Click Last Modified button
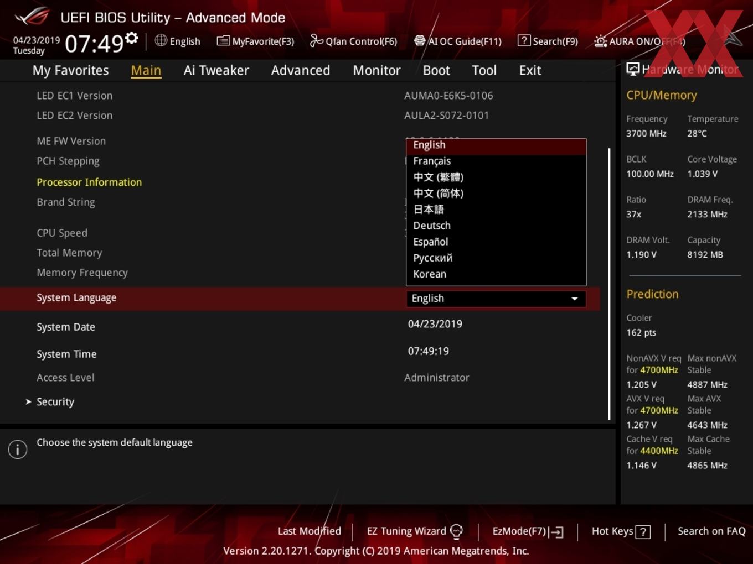The image size is (753, 564). pyautogui.click(x=309, y=531)
